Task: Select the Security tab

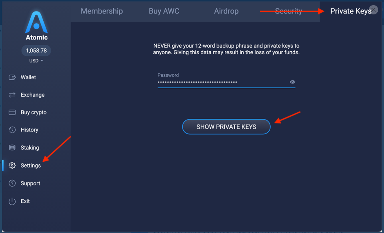Action: click(288, 11)
